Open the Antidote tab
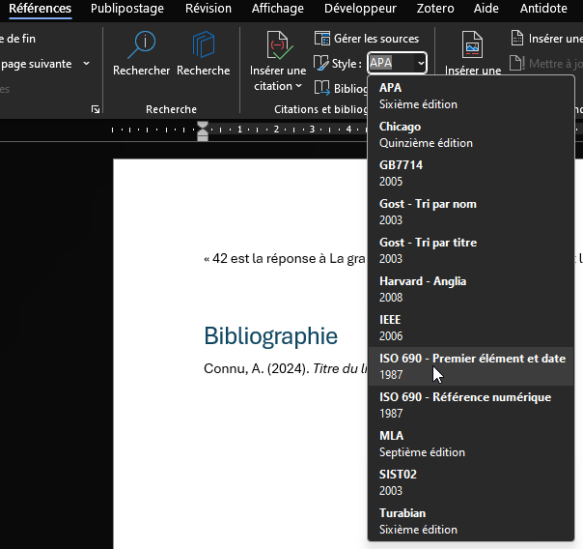Screen dimensions: 583x549 tap(543, 9)
